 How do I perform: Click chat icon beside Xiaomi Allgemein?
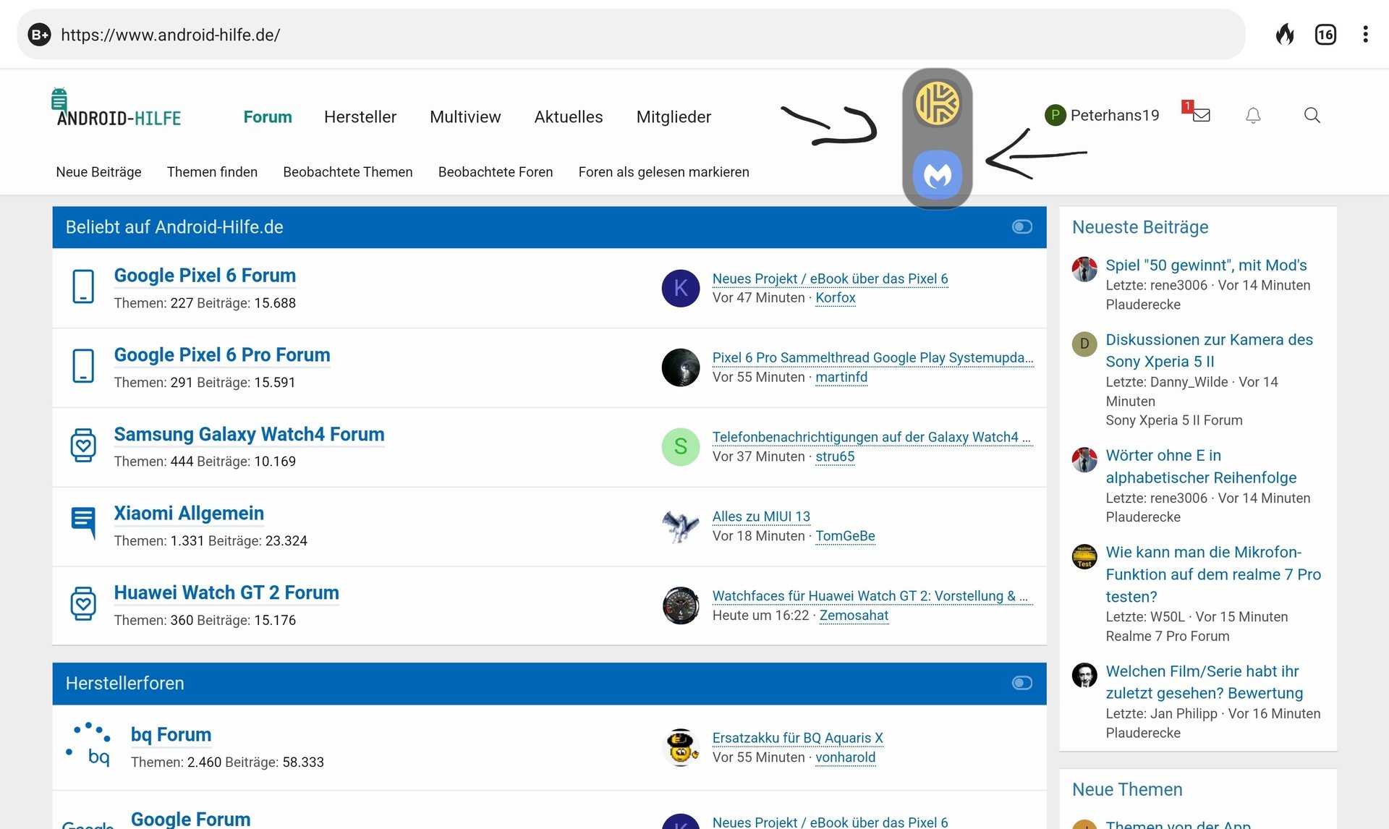pos(83,523)
